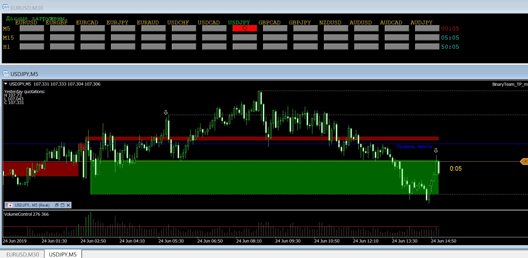528x258 pixels.
Task: Click the red USDJPY M5 signal indicator
Action: 245,28
